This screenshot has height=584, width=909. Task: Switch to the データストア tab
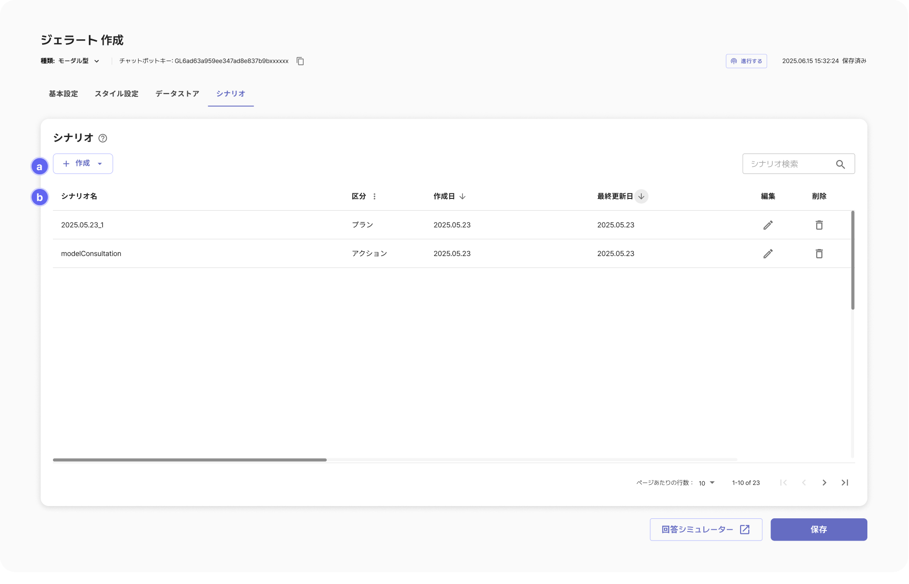click(x=177, y=94)
